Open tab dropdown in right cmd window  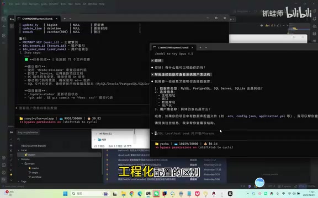pos(206,47)
